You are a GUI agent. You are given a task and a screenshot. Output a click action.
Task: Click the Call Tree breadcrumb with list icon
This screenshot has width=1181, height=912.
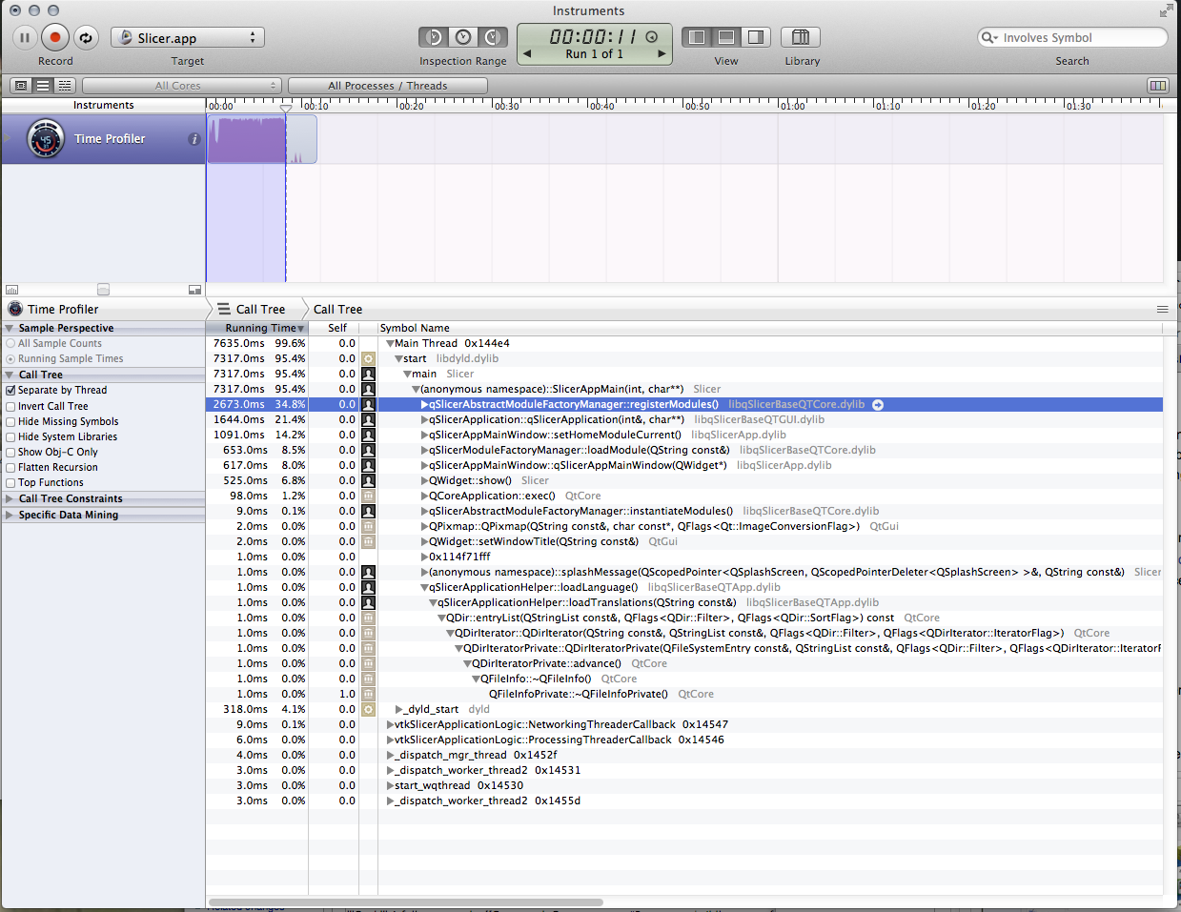pyautogui.click(x=253, y=309)
